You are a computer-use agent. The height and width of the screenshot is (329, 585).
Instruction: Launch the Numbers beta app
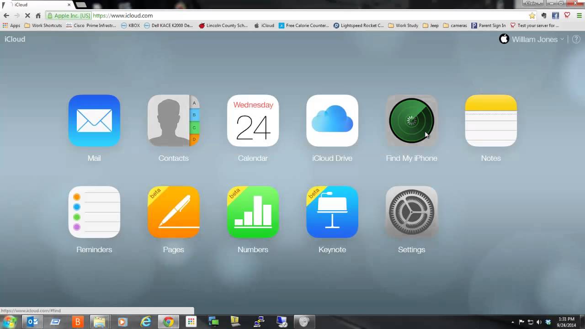(253, 212)
